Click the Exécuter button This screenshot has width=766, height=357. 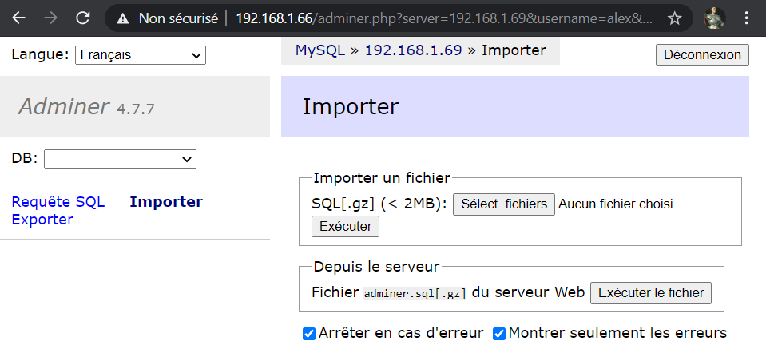[x=345, y=227]
